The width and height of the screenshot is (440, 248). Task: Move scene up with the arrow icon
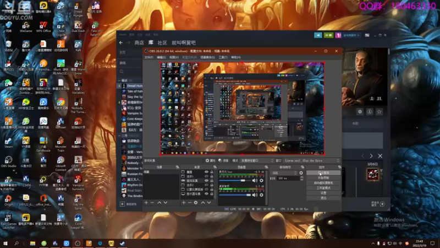[x=159, y=202]
